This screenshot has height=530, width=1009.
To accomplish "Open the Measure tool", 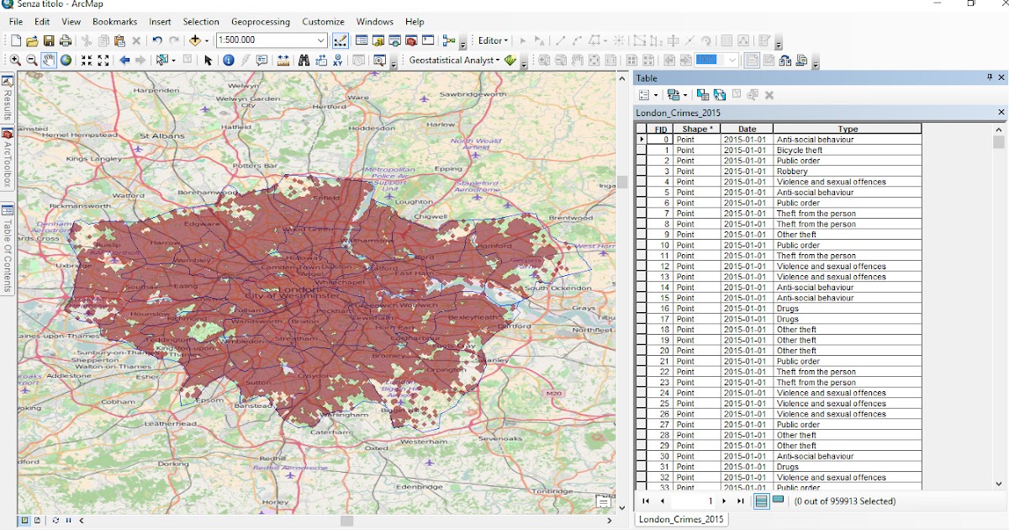I will tap(282, 60).
